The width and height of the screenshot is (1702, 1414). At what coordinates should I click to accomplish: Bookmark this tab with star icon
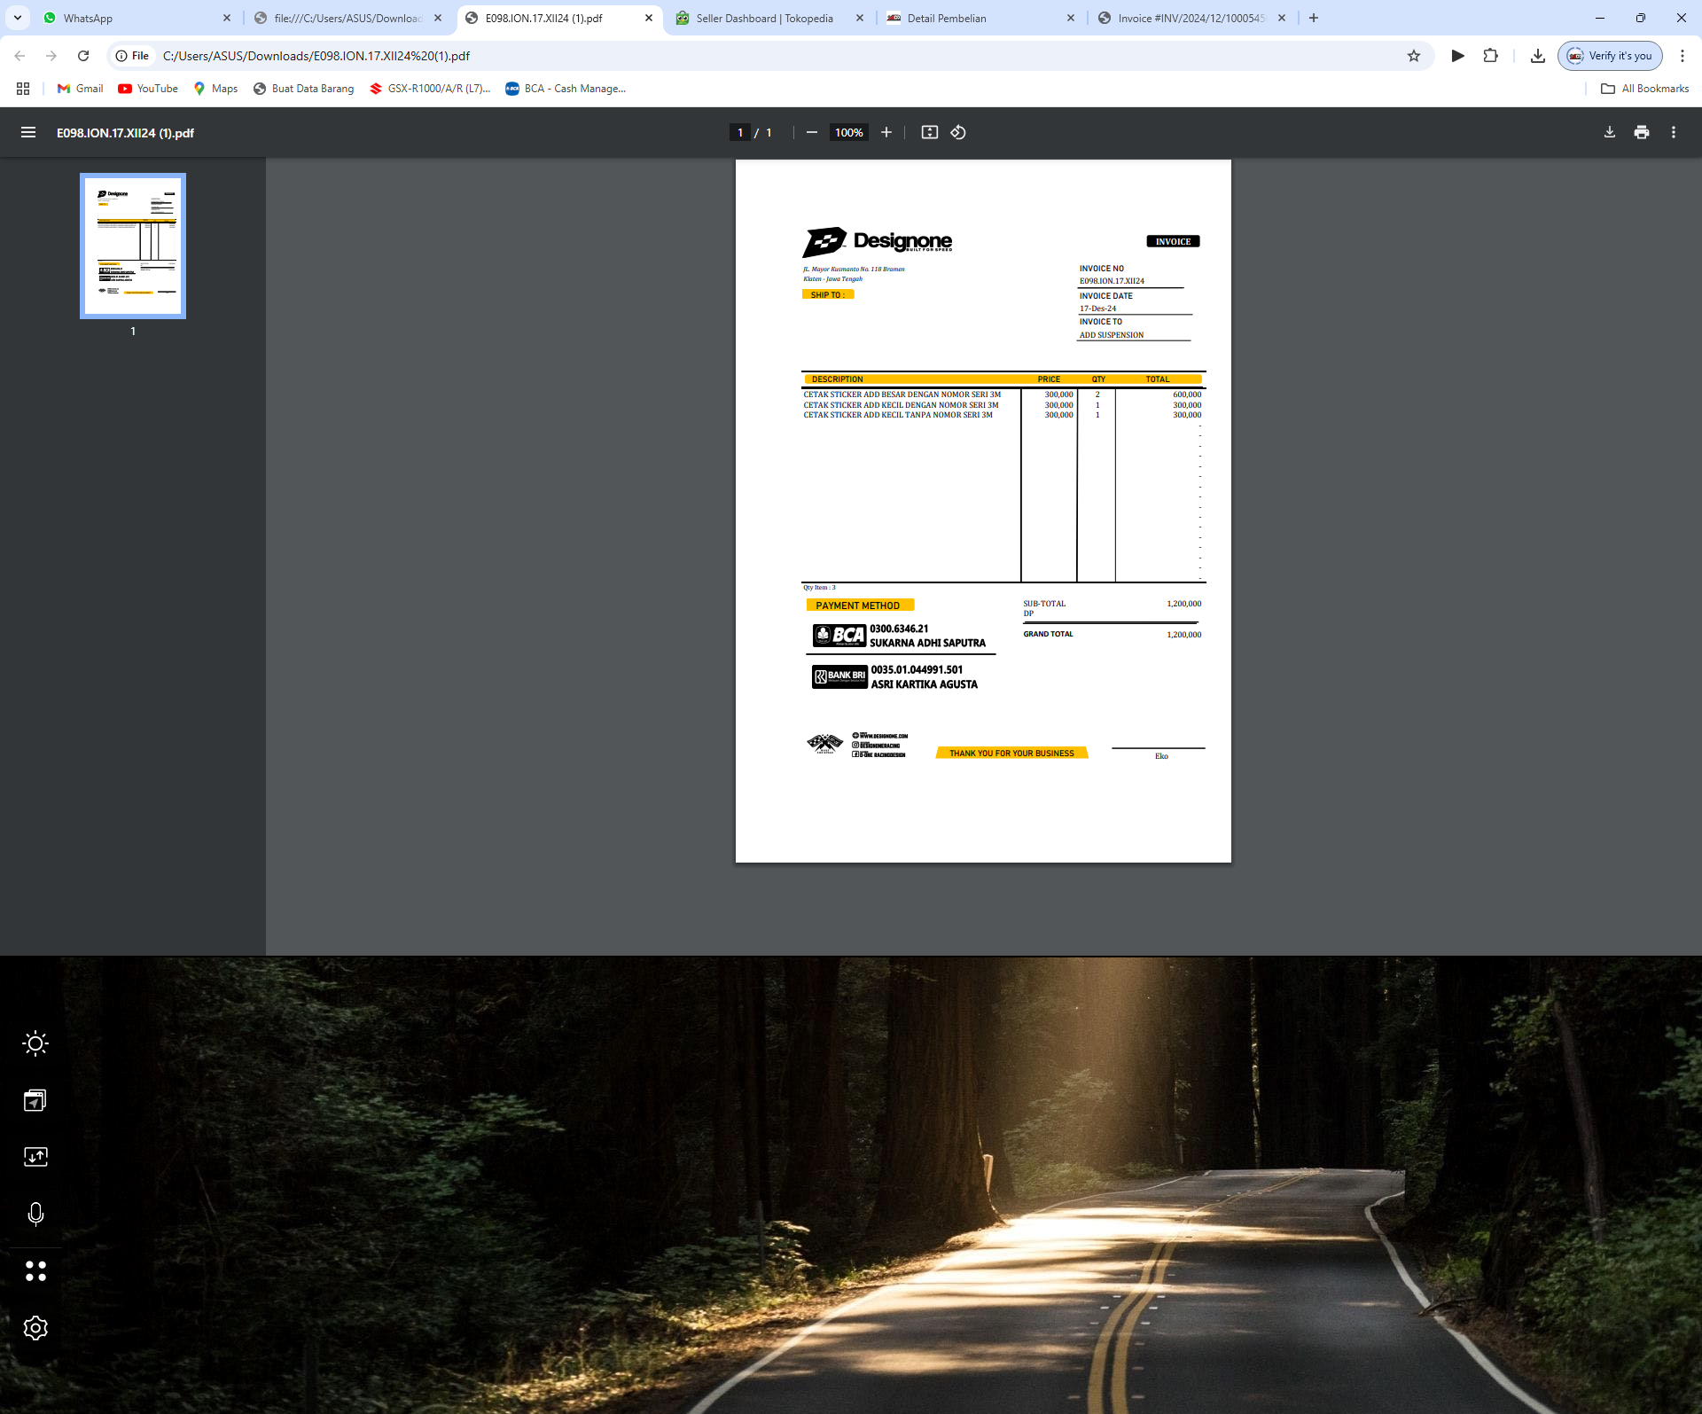click(x=1413, y=56)
